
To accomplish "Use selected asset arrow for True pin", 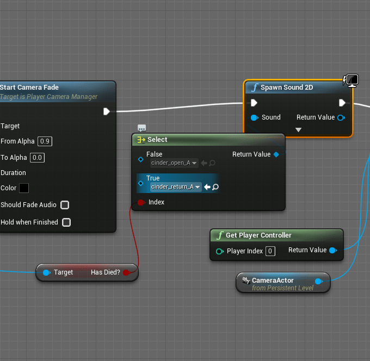I will [207, 187].
